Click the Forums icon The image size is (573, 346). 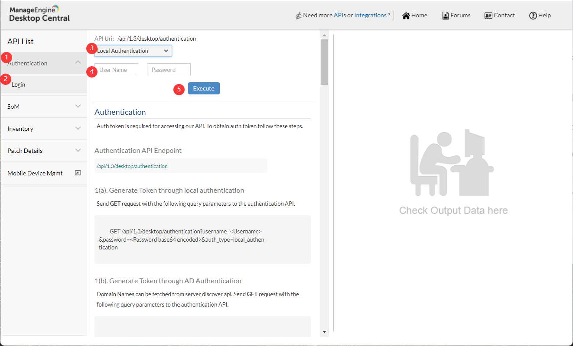click(x=446, y=16)
